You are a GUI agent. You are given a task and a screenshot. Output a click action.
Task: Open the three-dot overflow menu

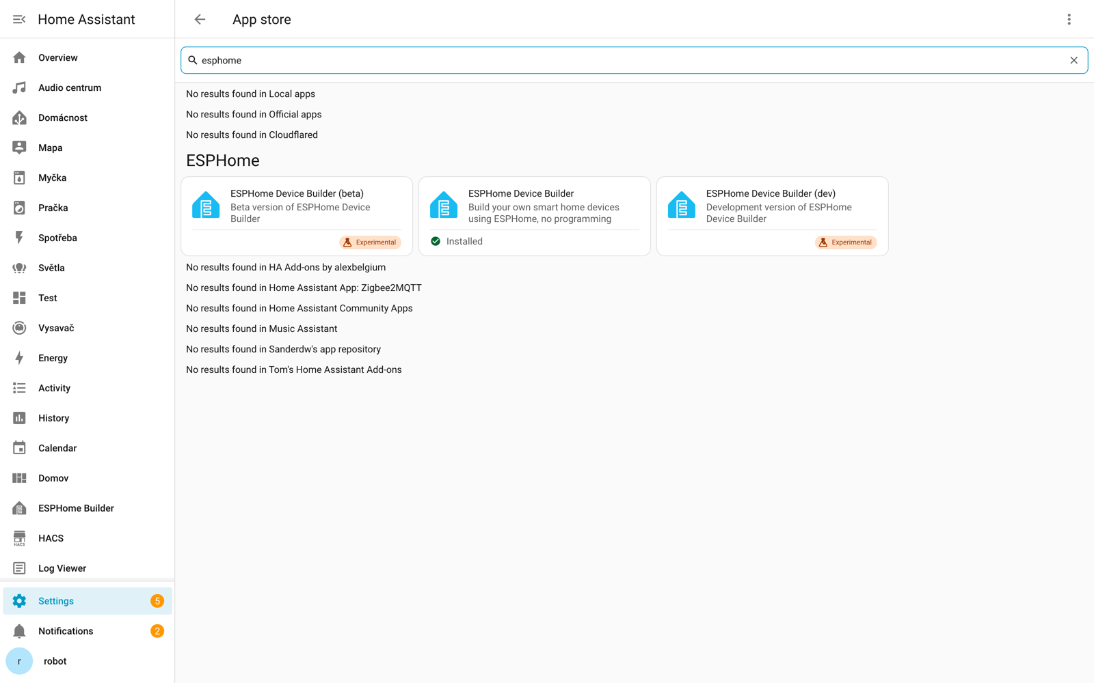click(x=1069, y=19)
